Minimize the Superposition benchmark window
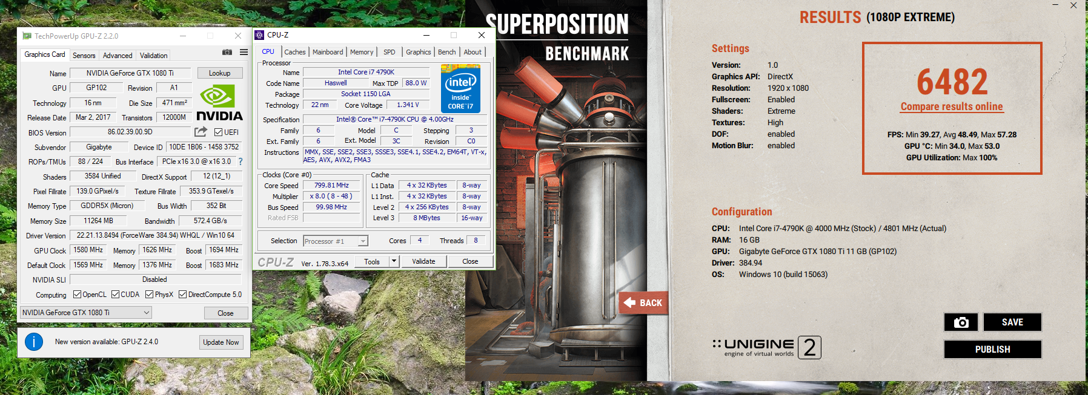 click(x=1055, y=5)
